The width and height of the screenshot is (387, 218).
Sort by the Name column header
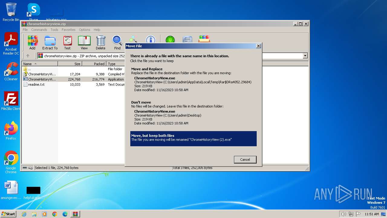pyautogui.click(x=40, y=64)
